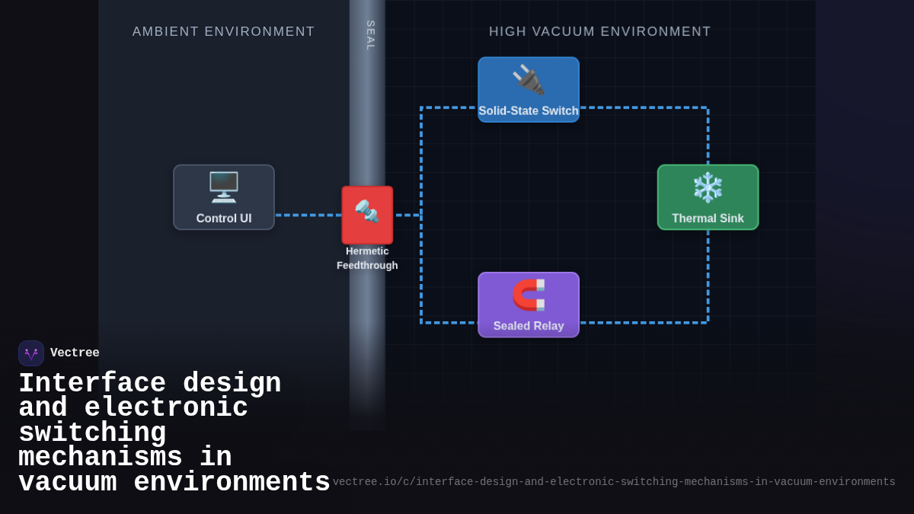Toggle the Sealed Relay node

click(x=528, y=304)
